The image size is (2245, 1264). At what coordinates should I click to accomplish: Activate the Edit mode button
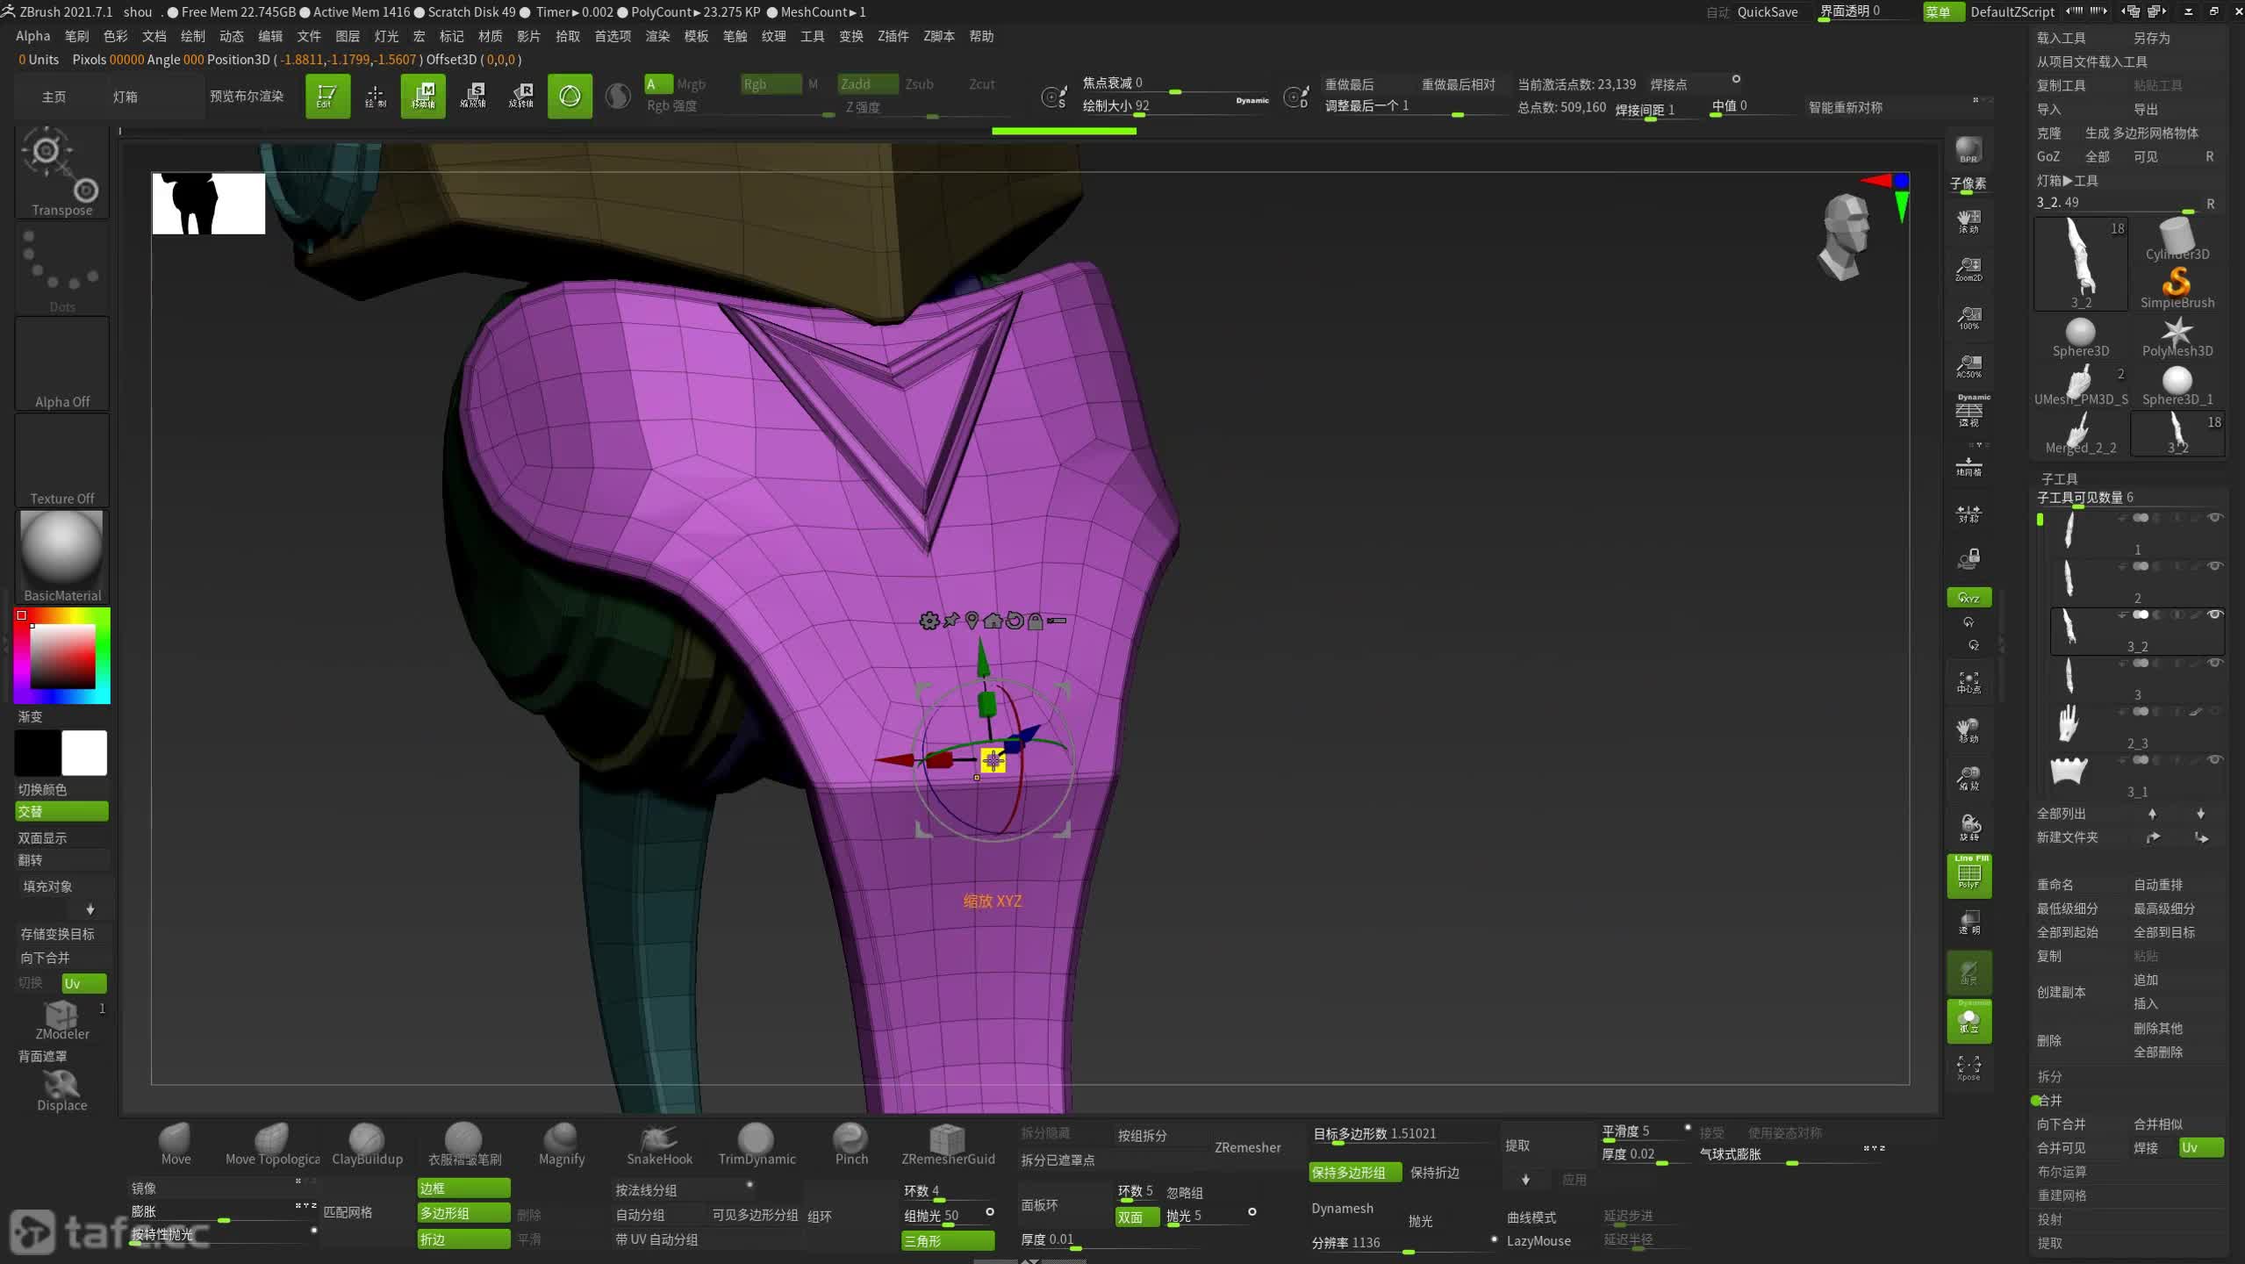326,96
